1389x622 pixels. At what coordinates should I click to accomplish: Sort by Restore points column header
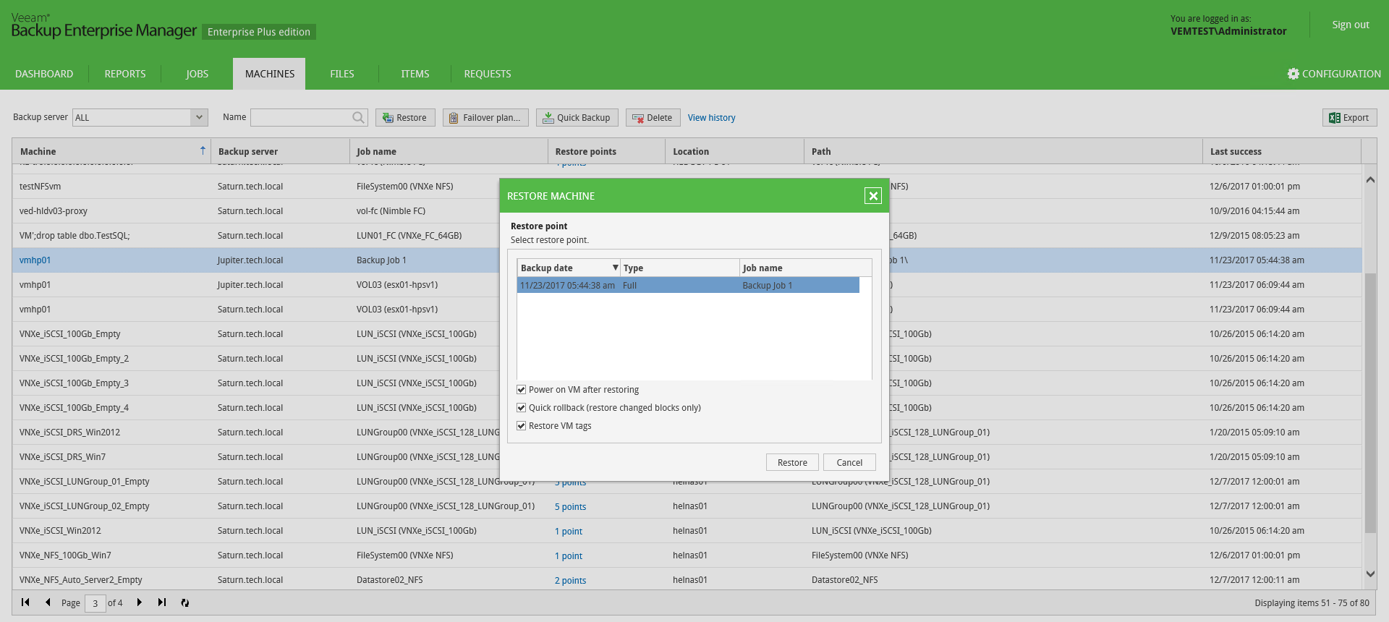coord(606,151)
